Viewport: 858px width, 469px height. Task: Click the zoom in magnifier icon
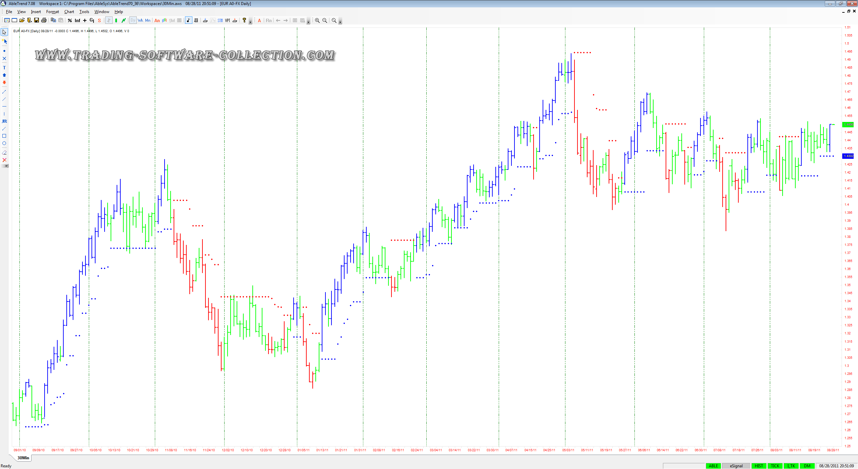coord(317,20)
